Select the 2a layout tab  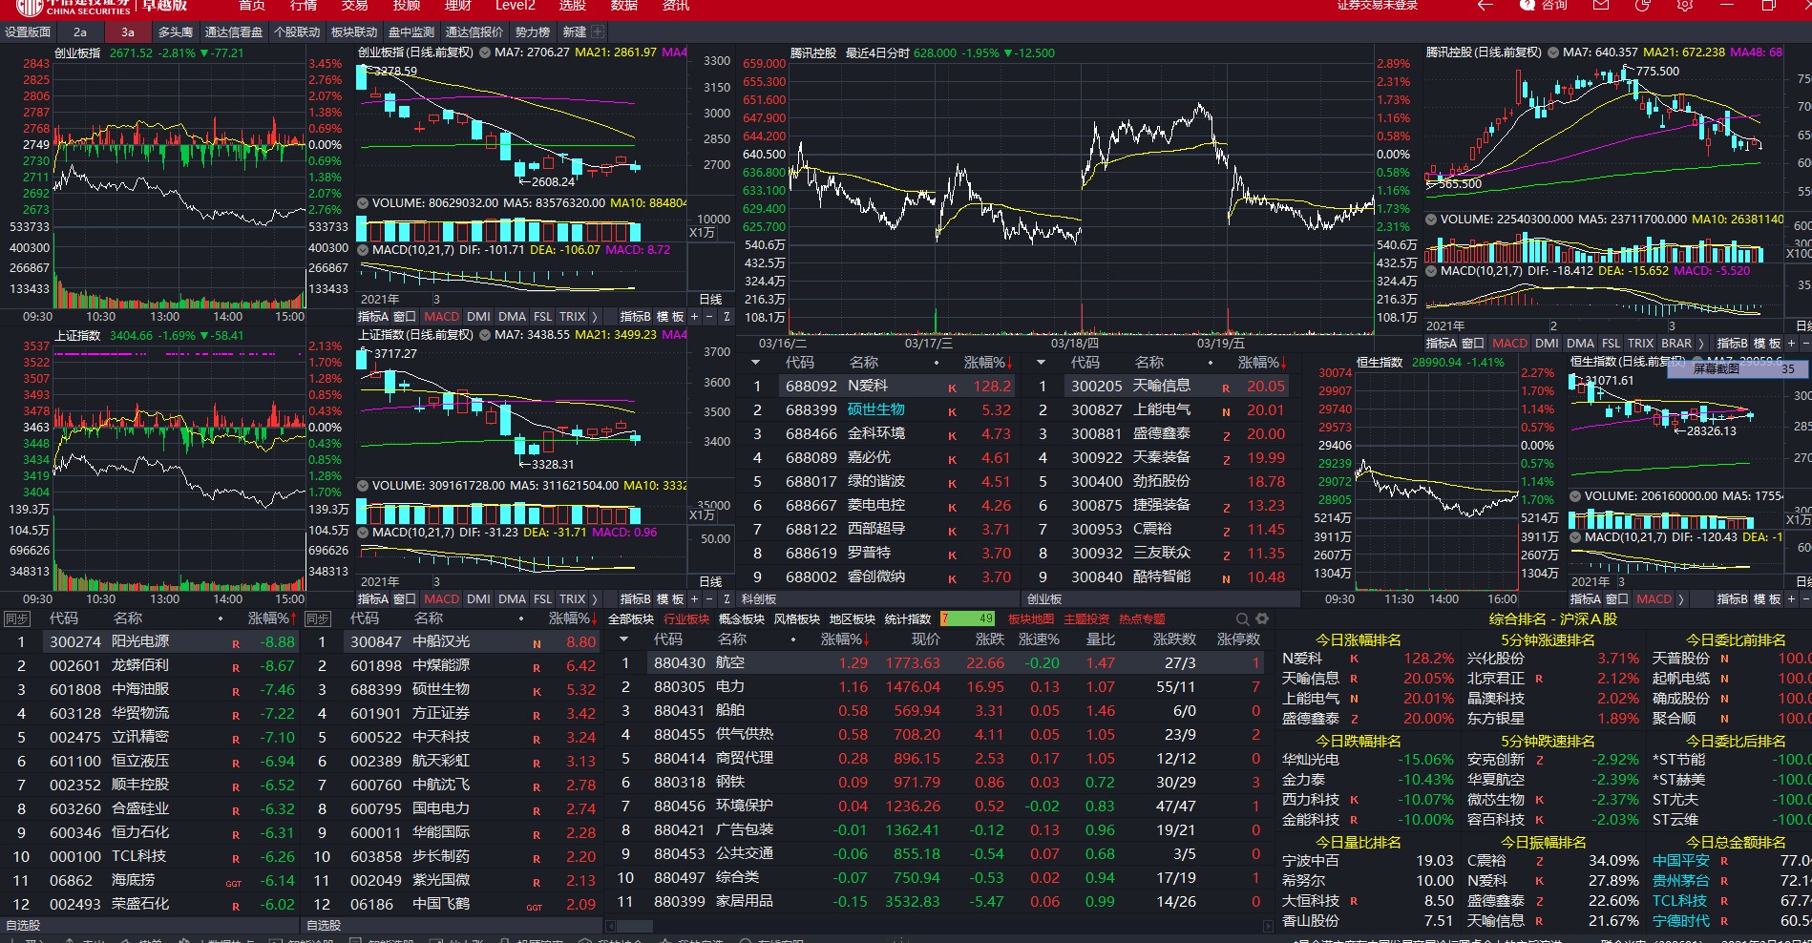click(x=80, y=31)
